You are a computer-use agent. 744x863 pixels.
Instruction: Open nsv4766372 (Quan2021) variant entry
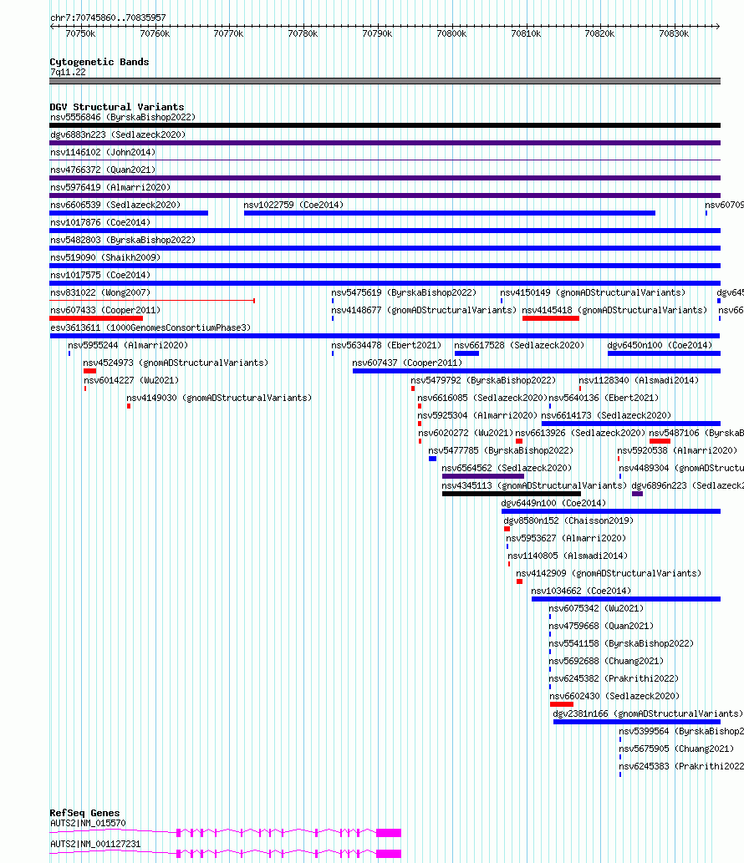coord(103,170)
